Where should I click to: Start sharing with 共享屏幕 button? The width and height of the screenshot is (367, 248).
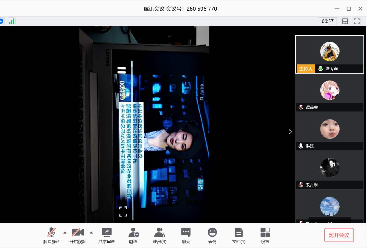point(107,235)
